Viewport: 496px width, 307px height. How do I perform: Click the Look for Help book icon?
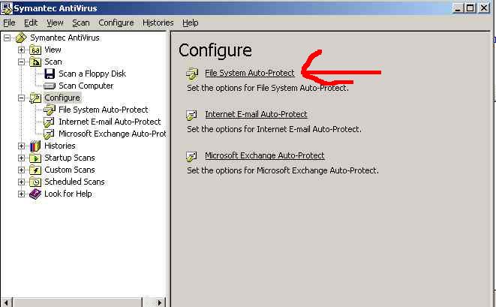coord(35,194)
